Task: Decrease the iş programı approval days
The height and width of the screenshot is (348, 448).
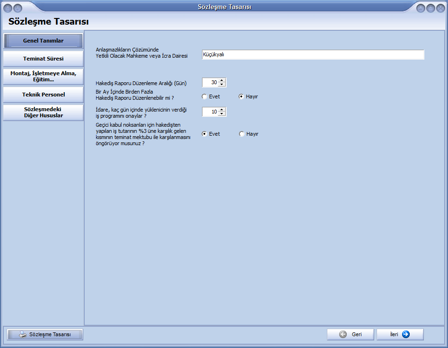Action: 221,114
